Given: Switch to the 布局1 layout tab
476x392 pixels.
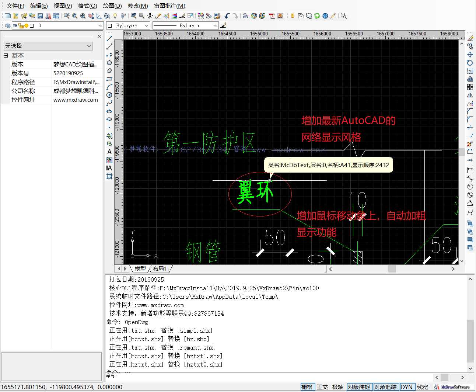Looking at the screenshot, I should click(x=160, y=269).
